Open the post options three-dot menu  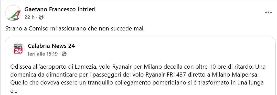268,13
